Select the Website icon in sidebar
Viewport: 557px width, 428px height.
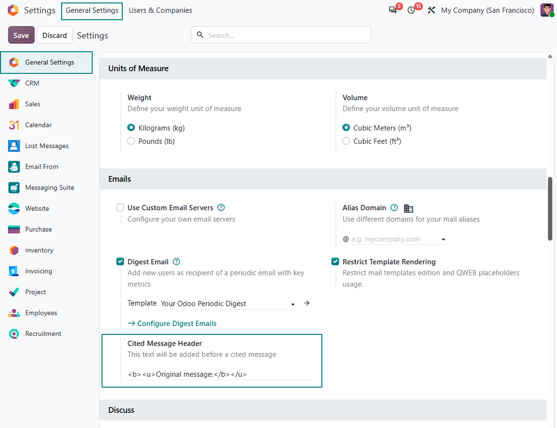[x=14, y=209]
